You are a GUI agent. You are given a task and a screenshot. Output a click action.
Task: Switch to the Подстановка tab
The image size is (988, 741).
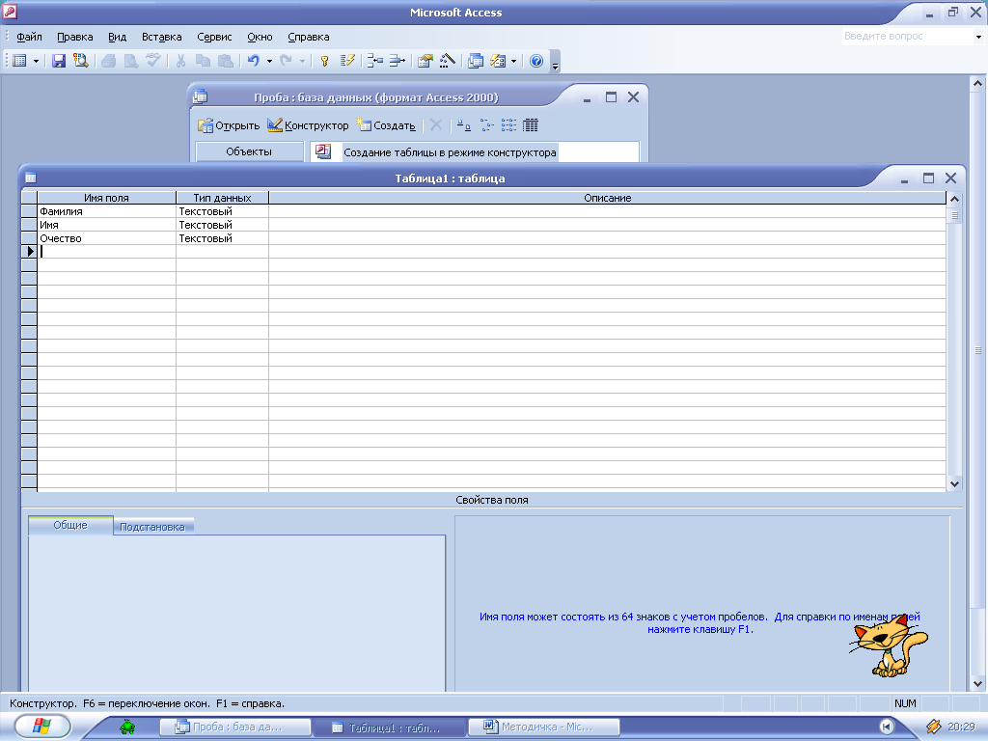tap(152, 527)
